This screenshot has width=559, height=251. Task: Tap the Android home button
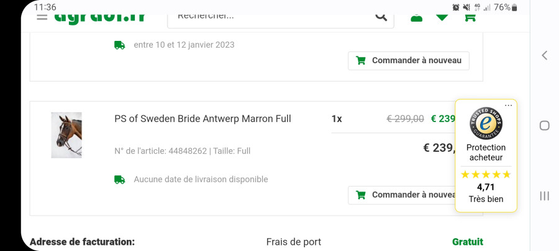tap(544, 125)
